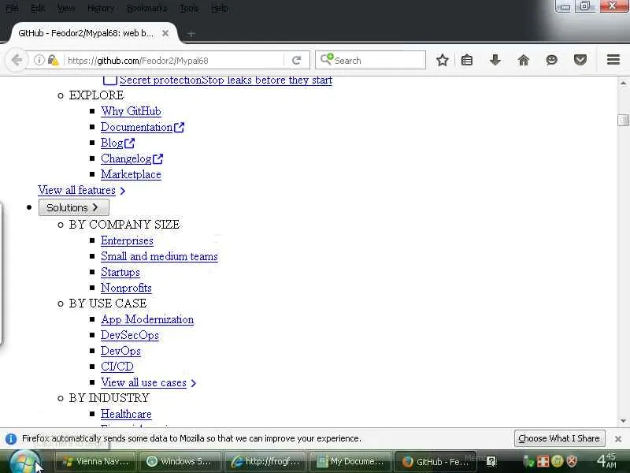Open the App Modernization link
630x473 pixels.
tap(147, 320)
